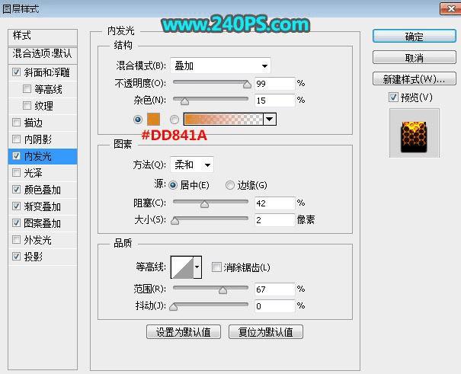Select 边缘(G) source radio button
Viewport: 461px width, 374px height.
pyautogui.click(x=230, y=185)
